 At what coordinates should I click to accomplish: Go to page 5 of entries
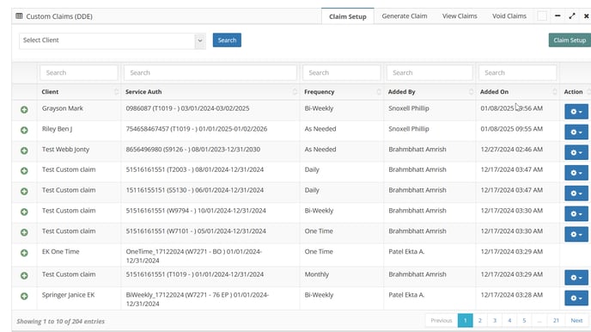click(x=524, y=320)
